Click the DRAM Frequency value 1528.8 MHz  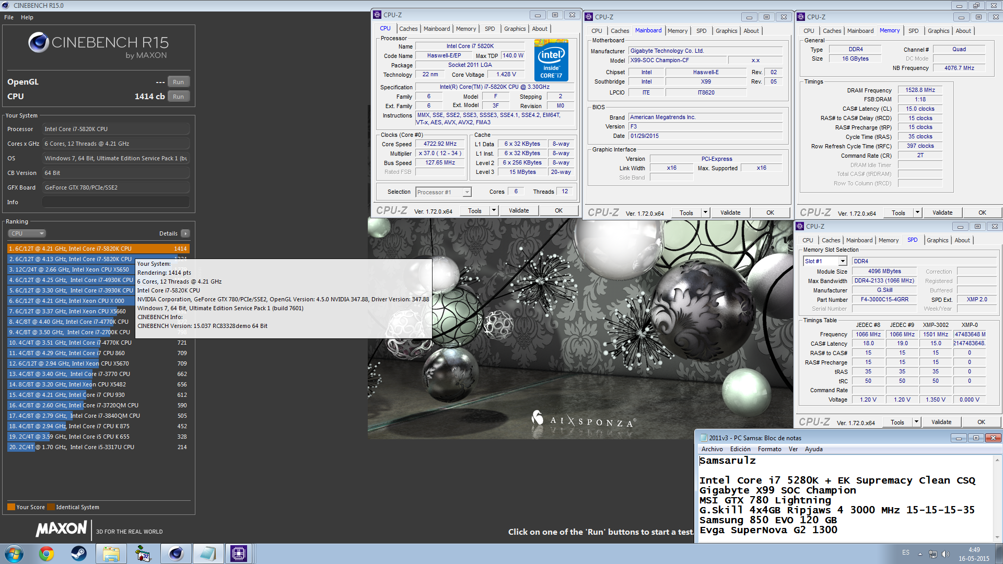tap(920, 90)
